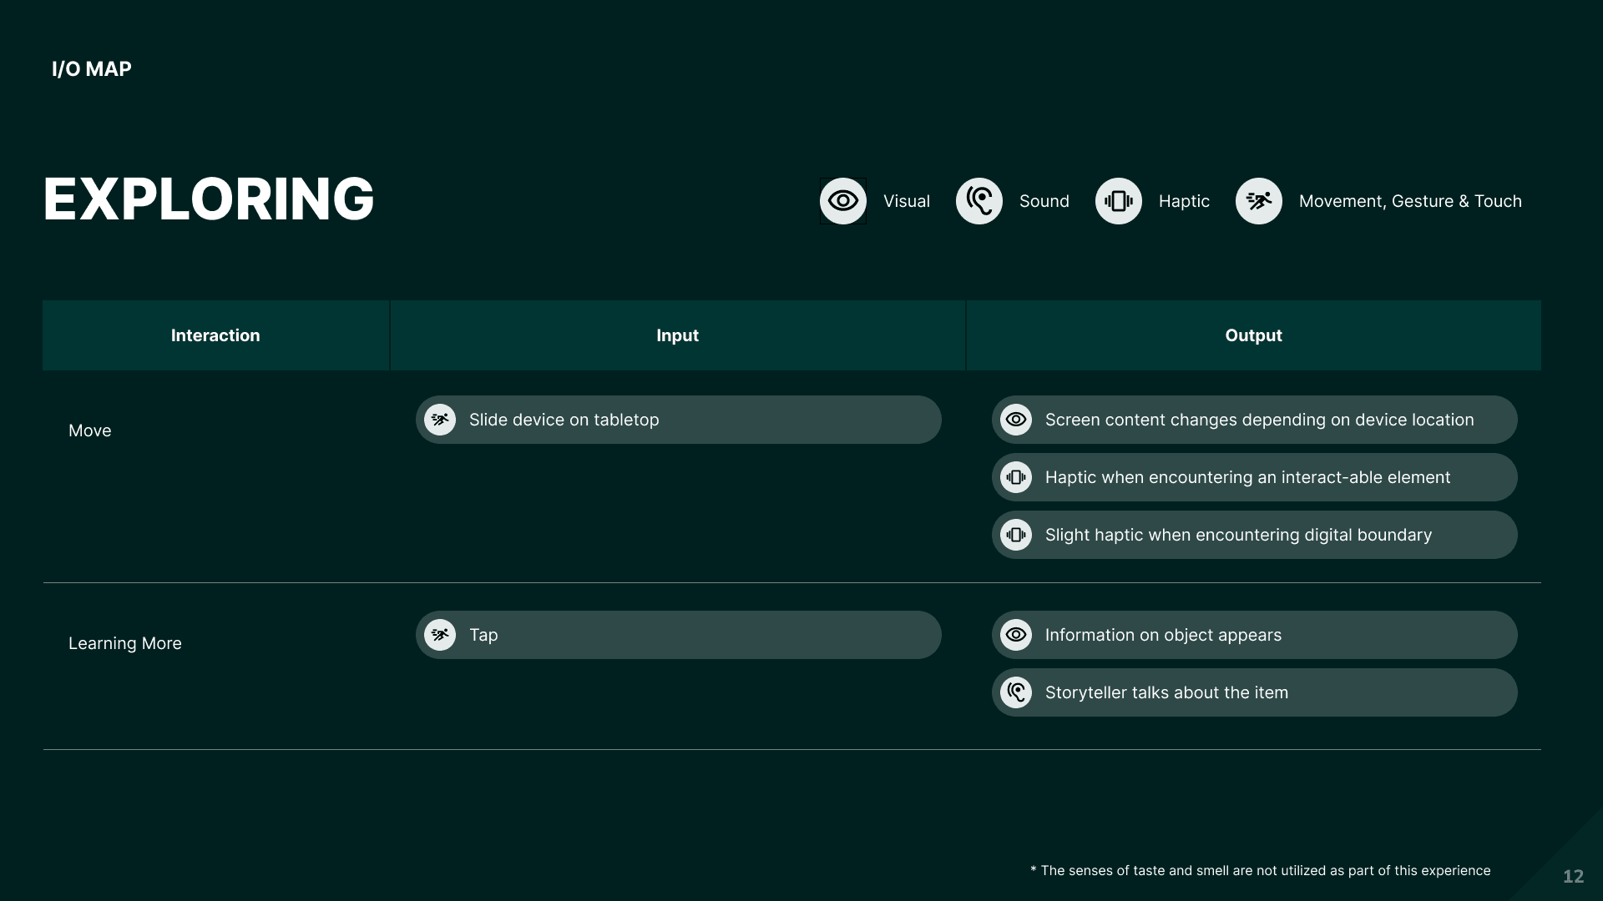This screenshot has width=1603, height=901.
Task: Click ear icon beside Storyteller talks about item
Action: tap(1016, 692)
